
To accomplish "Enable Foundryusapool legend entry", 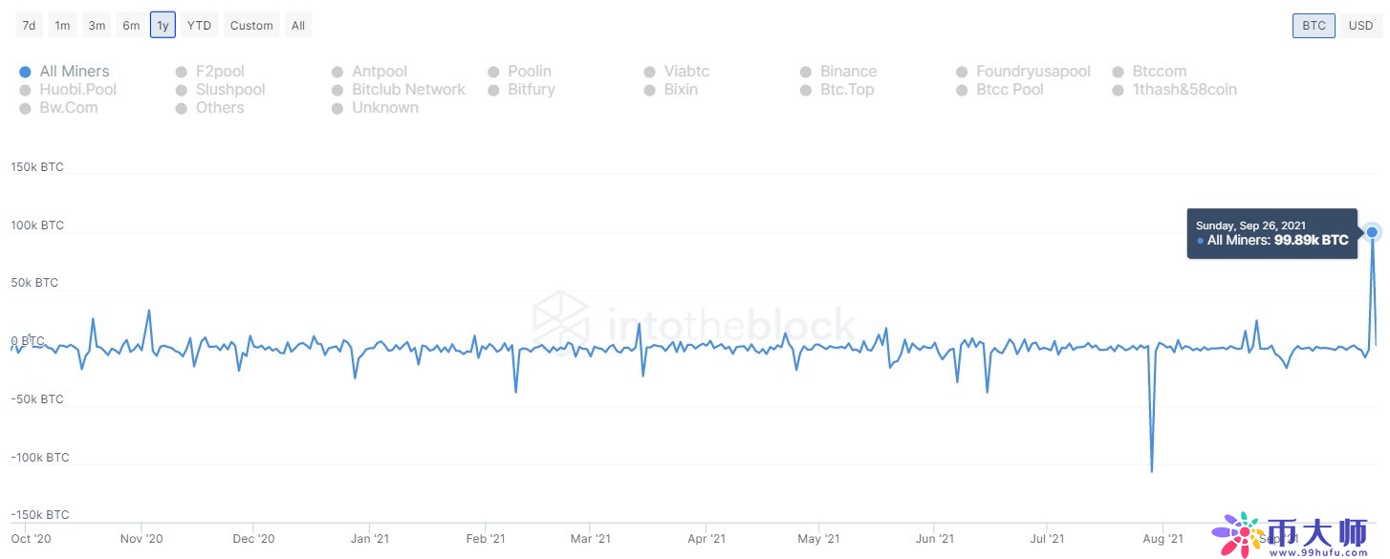I will click(1032, 72).
